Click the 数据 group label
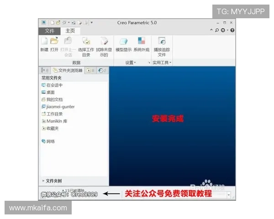This screenshot has height=219, width=274. point(76,63)
